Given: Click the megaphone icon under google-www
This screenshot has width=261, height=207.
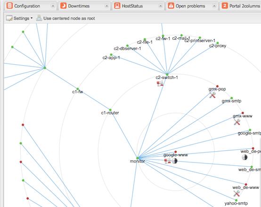Looking at the screenshot, I should (168, 161).
